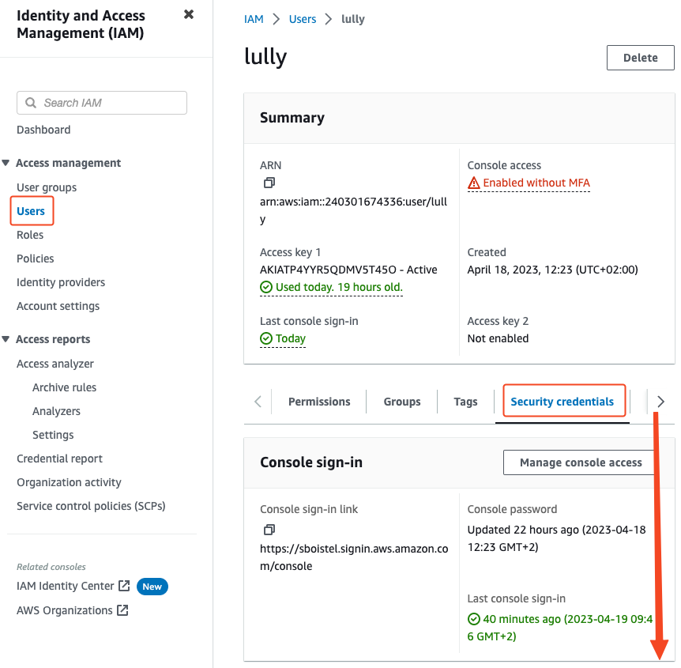Copy the console sign-in link icon

[269, 529]
